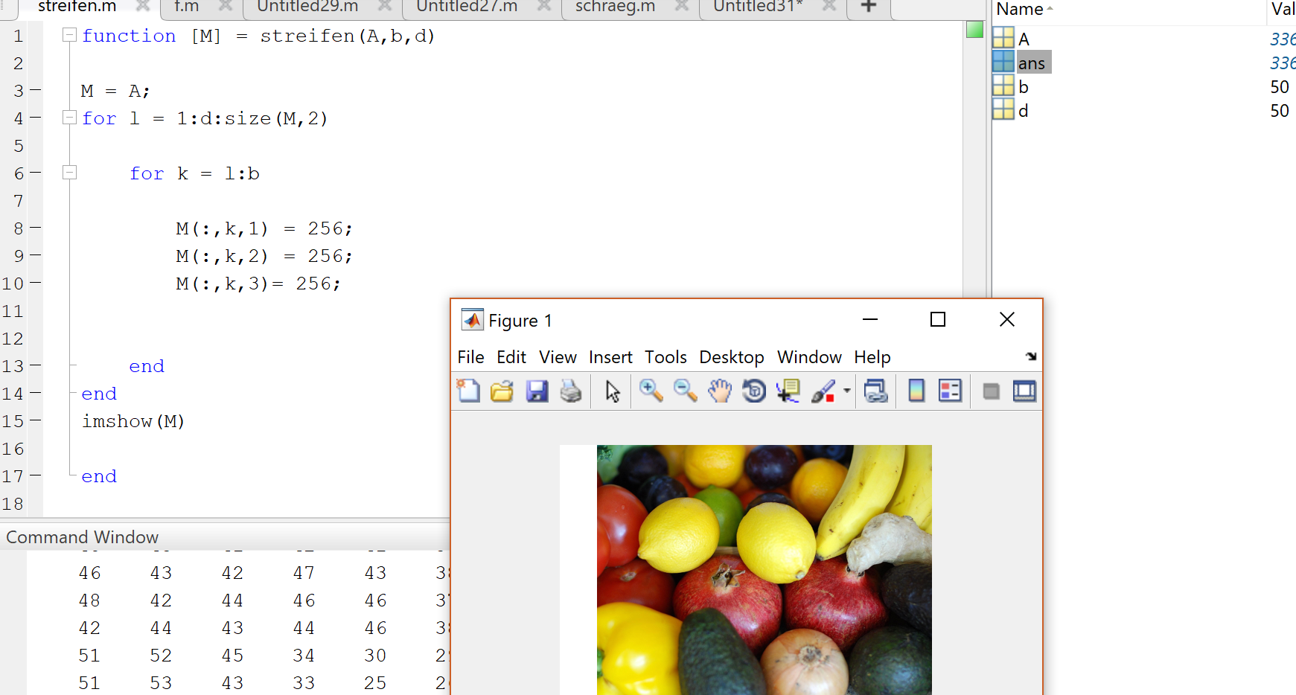Enable the Data Cursor tool
1296x695 pixels.
click(x=788, y=391)
